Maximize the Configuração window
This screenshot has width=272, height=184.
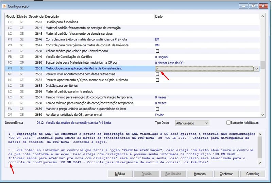tap(253, 6)
